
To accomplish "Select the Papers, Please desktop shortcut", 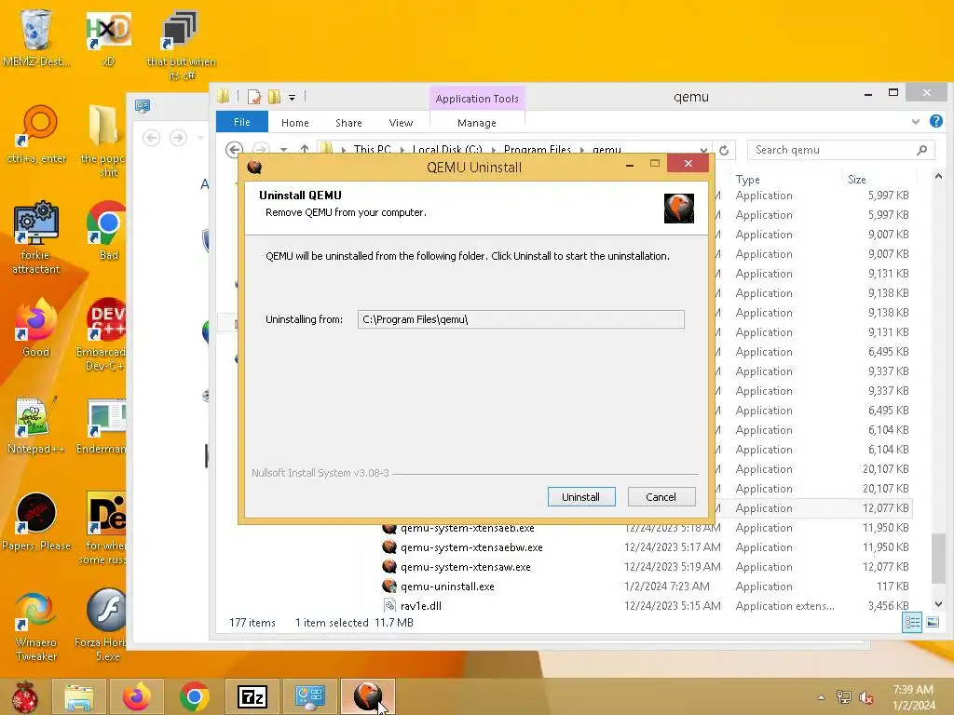I will click(36, 521).
